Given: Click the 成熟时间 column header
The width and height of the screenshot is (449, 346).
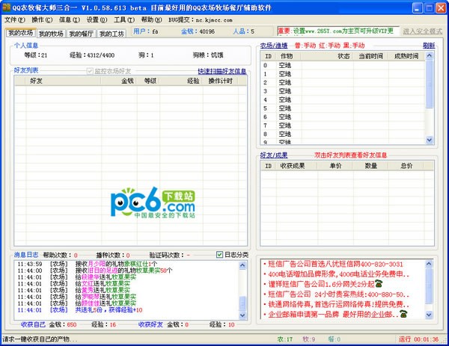Looking at the screenshot, I should 406,56.
